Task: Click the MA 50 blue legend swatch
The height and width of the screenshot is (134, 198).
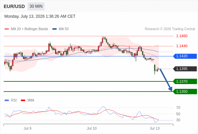Action: [54, 29]
